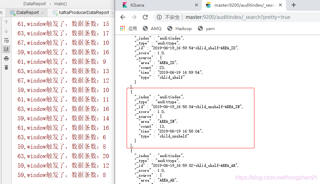Click "type" : "chlid_shelf" line

[x=162, y=77]
